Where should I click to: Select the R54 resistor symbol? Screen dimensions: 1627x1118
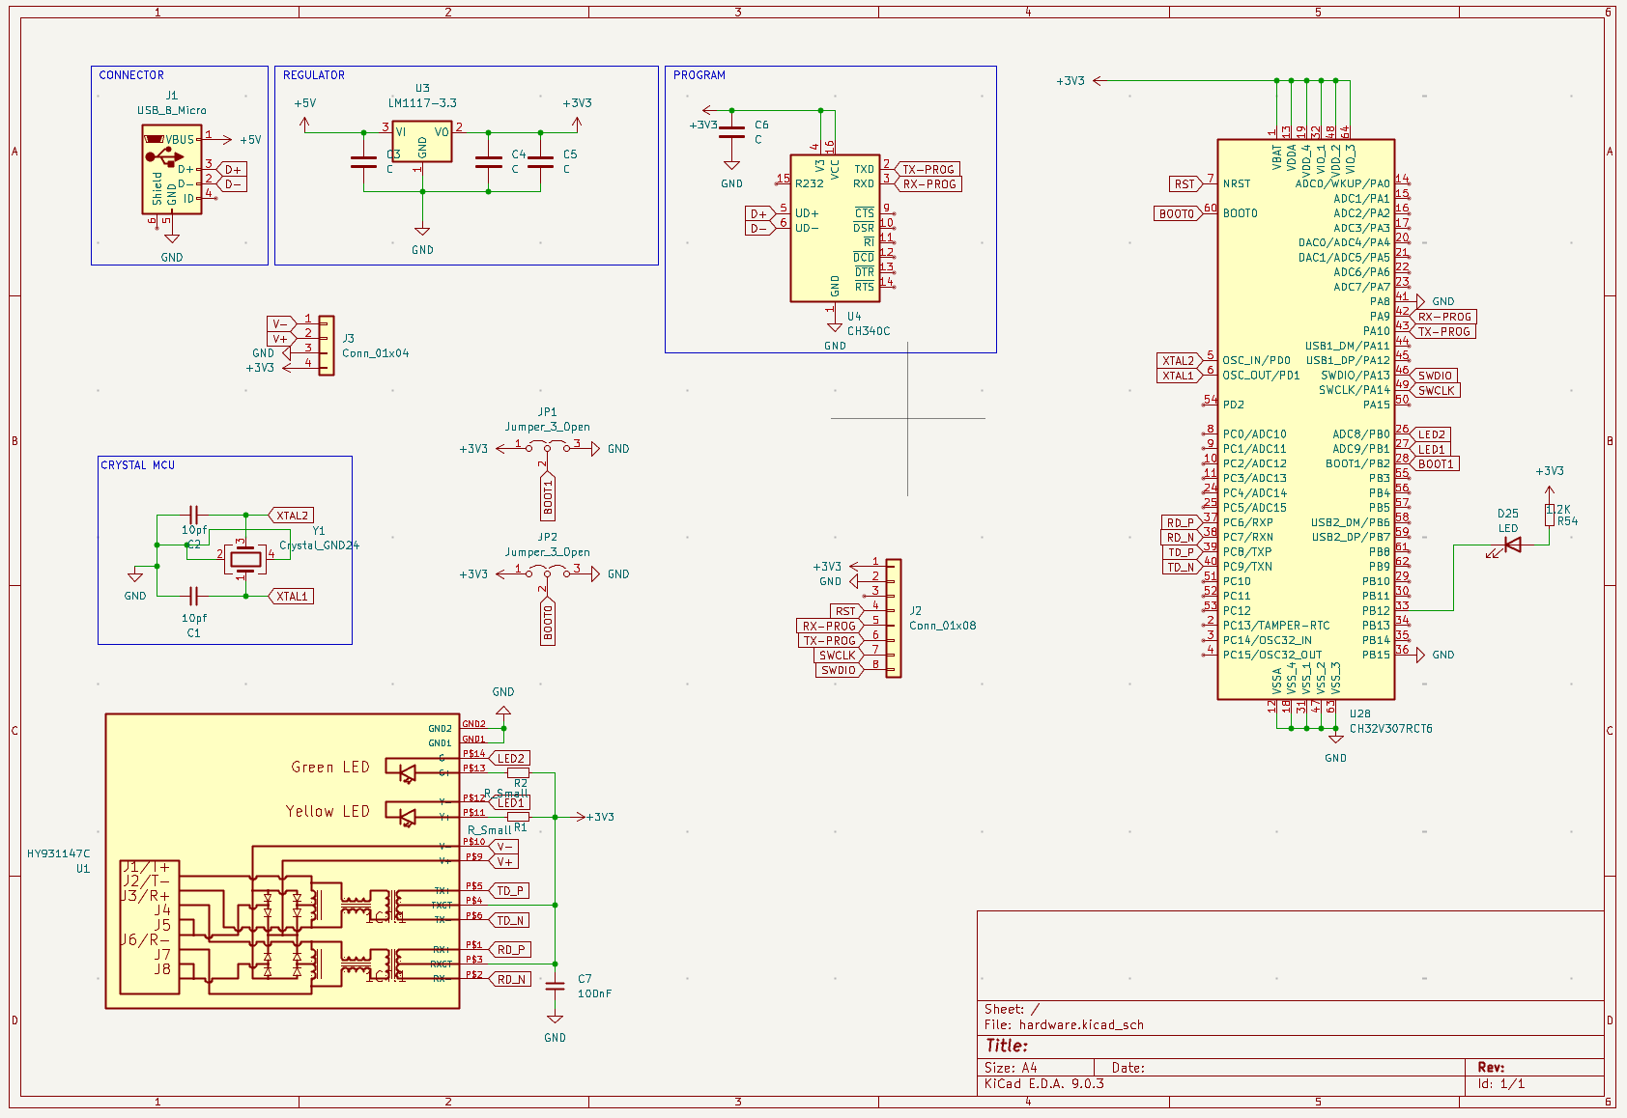pos(1550,515)
